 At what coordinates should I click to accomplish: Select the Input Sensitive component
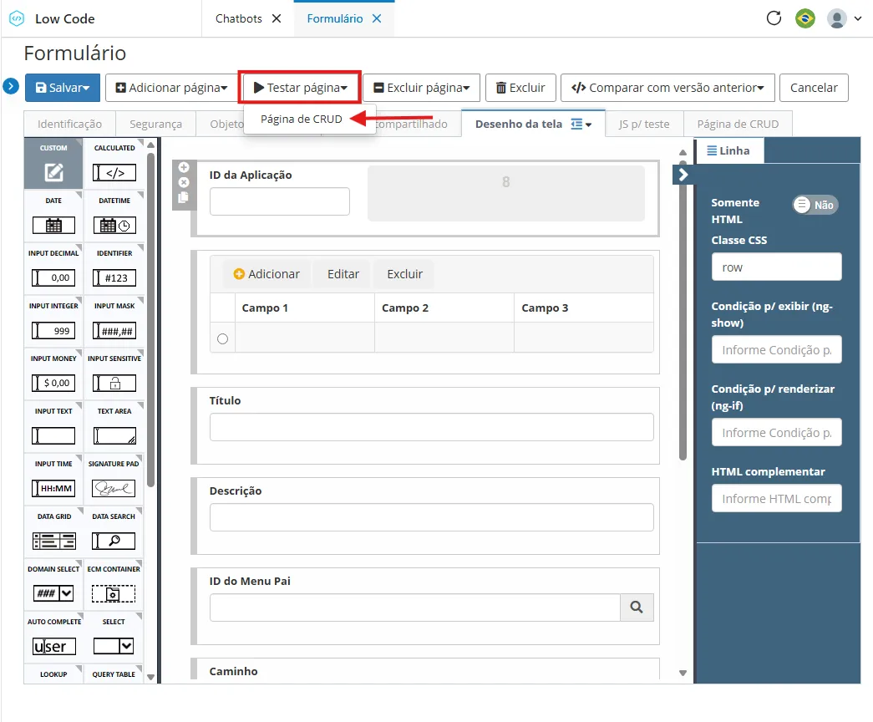click(x=114, y=375)
